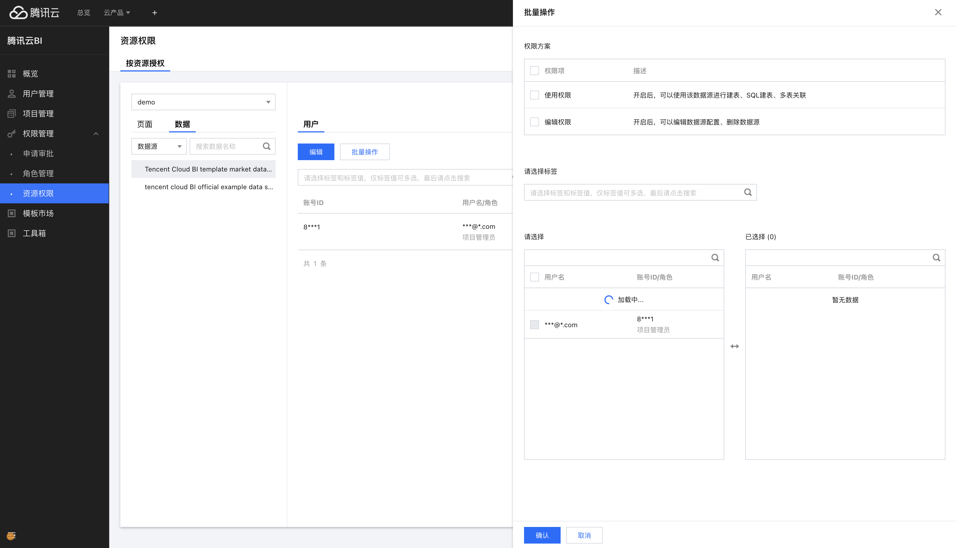Click the transfer arrows between user lists
Image resolution: width=956 pixels, height=548 pixels.
tap(734, 346)
